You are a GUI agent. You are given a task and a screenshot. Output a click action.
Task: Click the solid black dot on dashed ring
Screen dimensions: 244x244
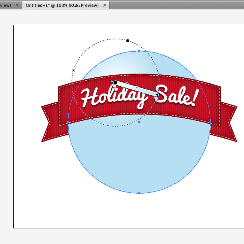[x=128, y=41]
